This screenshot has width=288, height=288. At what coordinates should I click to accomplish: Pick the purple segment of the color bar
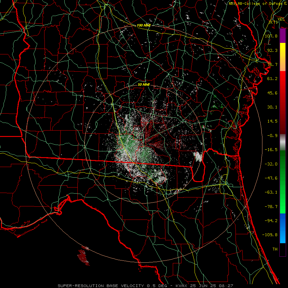[x=283, y=36]
